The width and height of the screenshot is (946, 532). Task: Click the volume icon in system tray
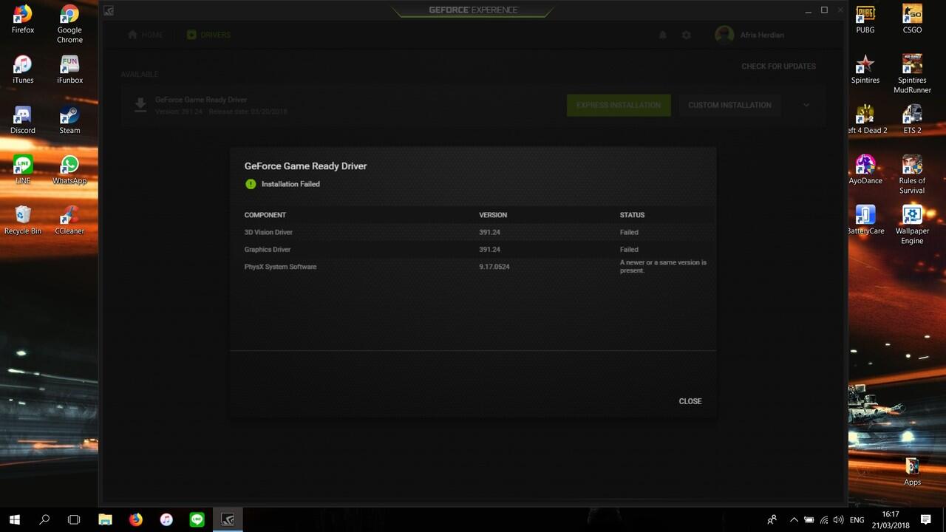coord(838,520)
